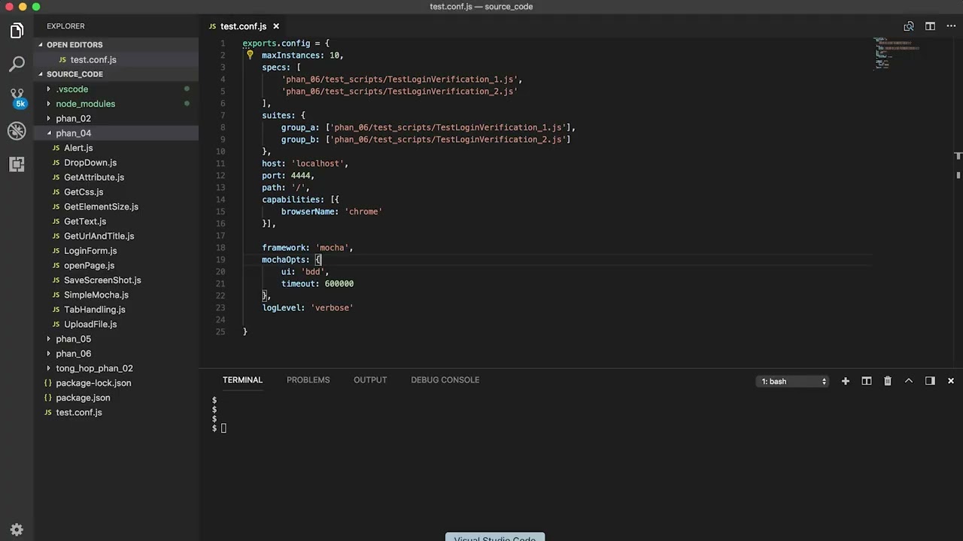Maximize panel size with up chevron
This screenshot has width=963, height=541.
pyautogui.click(x=909, y=381)
